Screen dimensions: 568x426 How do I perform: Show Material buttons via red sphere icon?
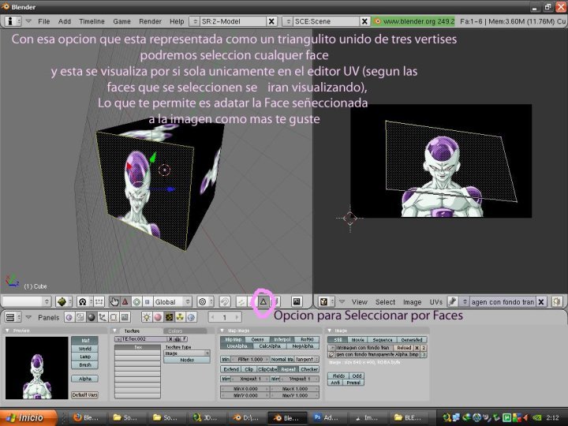click(158, 317)
